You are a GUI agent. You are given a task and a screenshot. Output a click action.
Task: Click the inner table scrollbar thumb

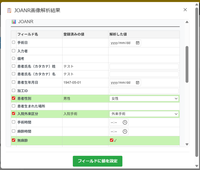coord(187,64)
